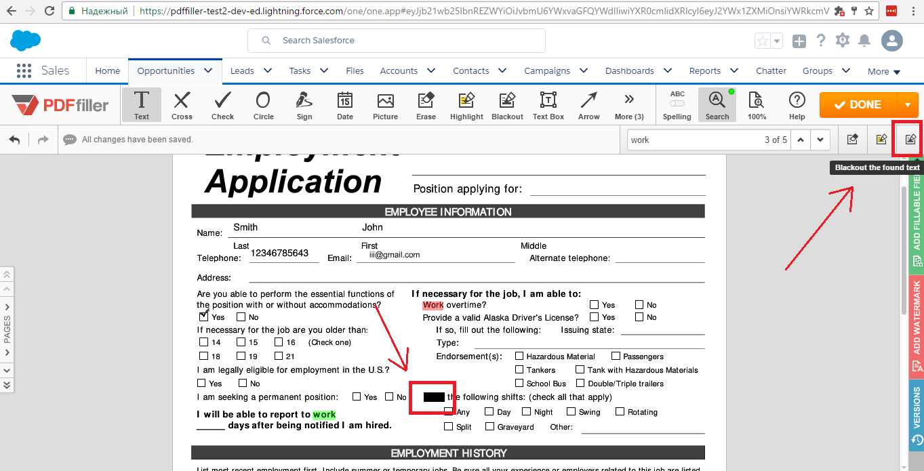
Task: Open the Sign tool
Action: click(x=304, y=105)
